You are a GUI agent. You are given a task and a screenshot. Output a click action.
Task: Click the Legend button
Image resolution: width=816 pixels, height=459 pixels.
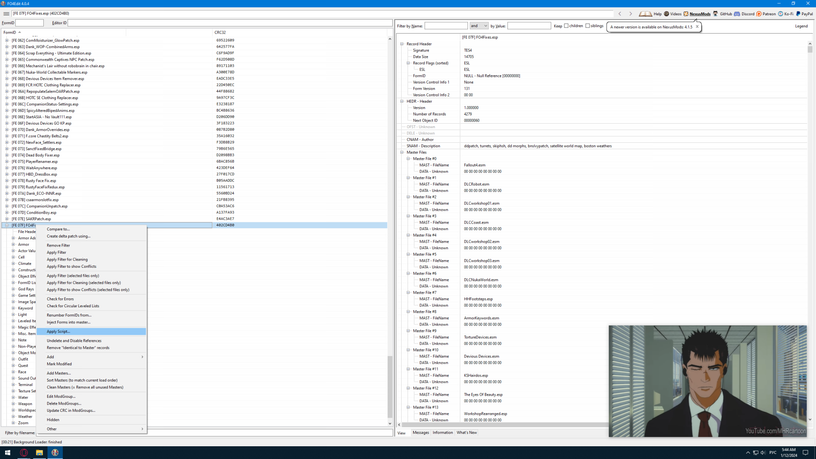(x=801, y=26)
